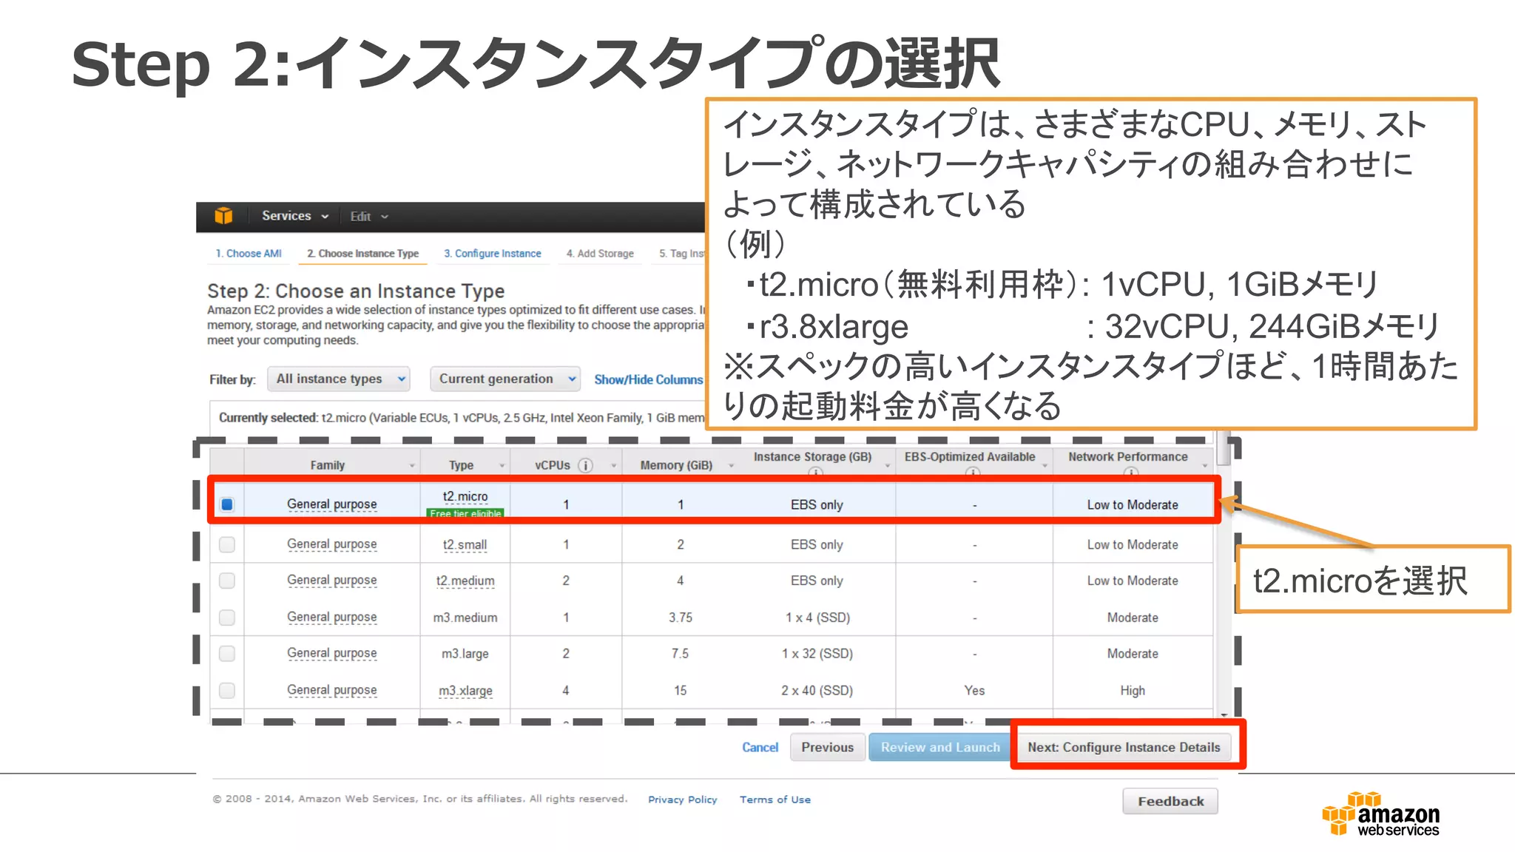Click the Review and Launch button

click(940, 747)
